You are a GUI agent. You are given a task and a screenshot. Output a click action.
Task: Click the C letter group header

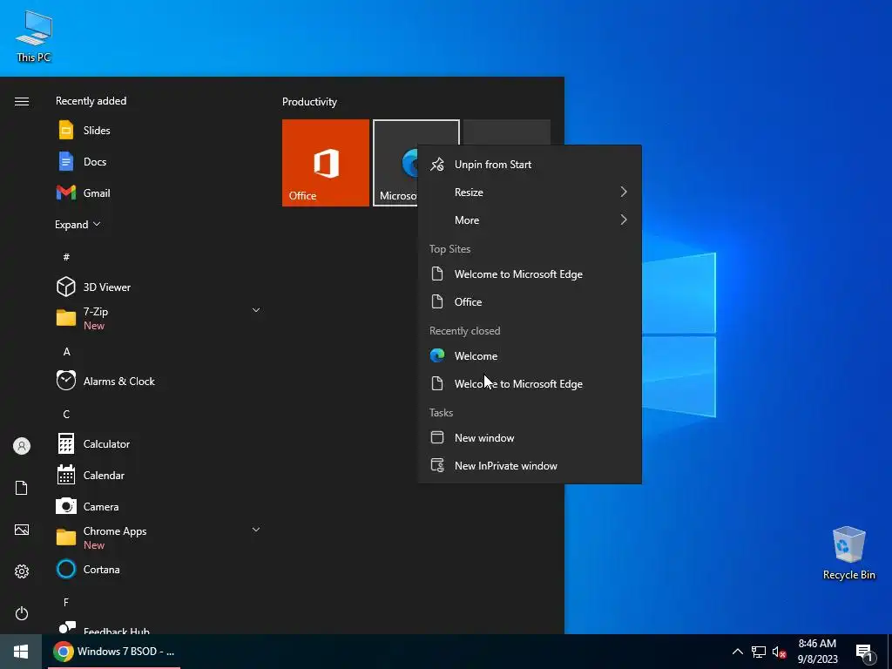pos(66,414)
